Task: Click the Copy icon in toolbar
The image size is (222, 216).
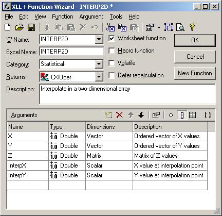Action: [x=59, y=27]
